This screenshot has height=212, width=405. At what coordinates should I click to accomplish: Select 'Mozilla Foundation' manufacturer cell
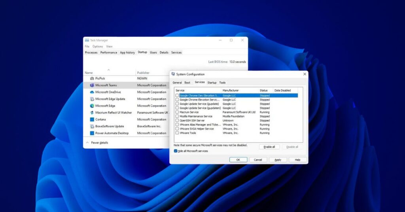[x=233, y=116]
